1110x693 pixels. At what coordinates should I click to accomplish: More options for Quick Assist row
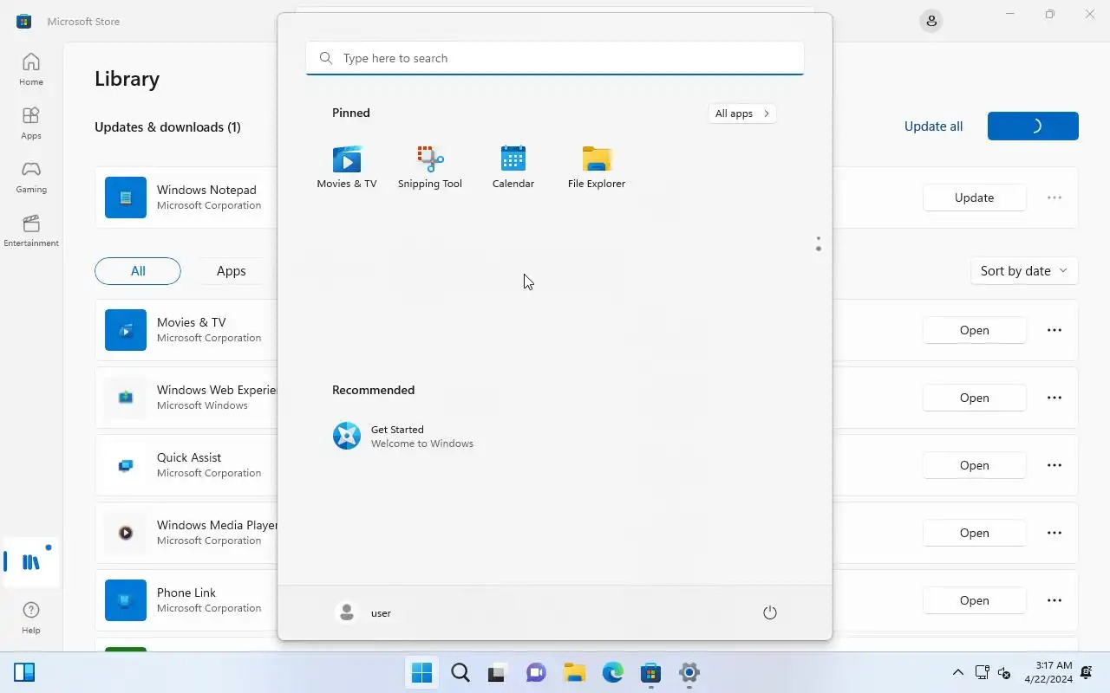click(1054, 465)
